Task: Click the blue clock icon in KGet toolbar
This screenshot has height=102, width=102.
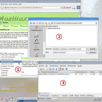Action: tap(53, 69)
